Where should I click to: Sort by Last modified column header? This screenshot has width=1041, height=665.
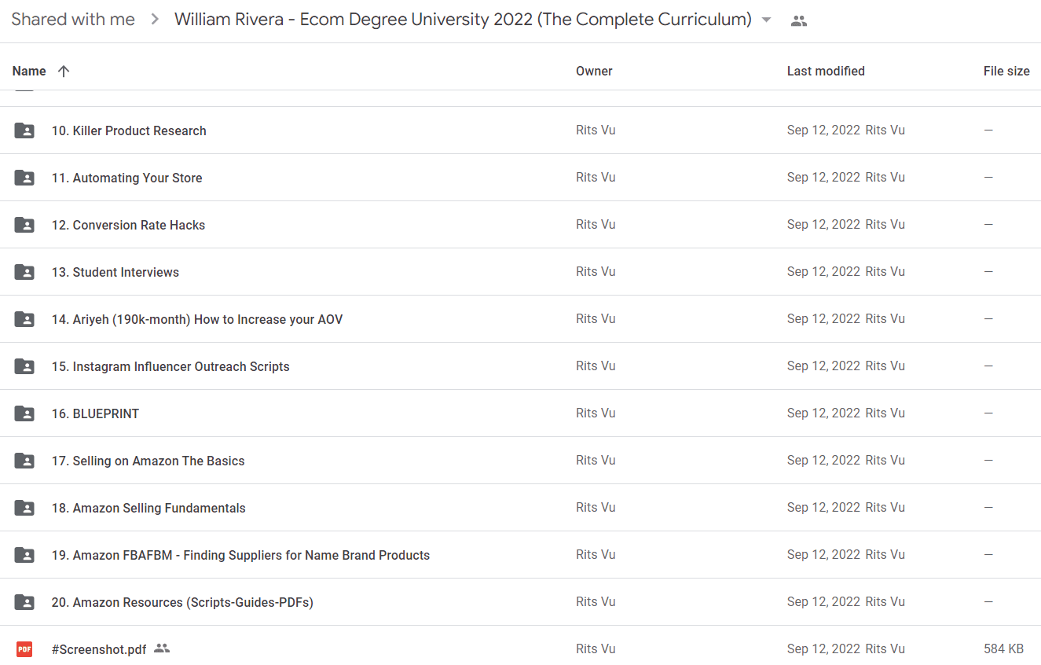point(826,71)
